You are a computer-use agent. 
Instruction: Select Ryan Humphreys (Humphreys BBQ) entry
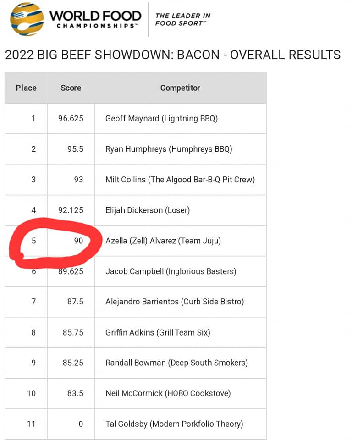tap(169, 149)
